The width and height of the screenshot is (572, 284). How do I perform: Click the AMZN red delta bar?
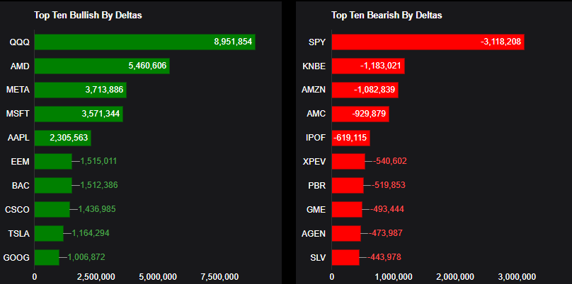365,90
